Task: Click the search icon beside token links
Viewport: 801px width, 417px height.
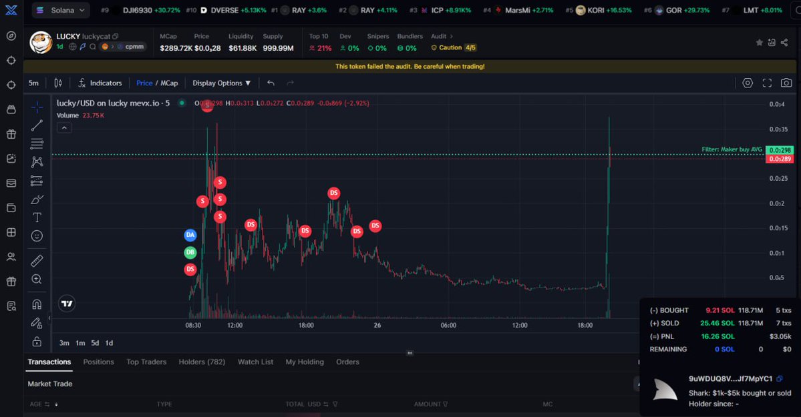Action: (x=92, y=47)
